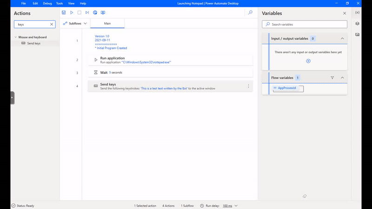Stop the flow with the stop icon
Viewport: 372px width, 209px height.
coord(79,13)
